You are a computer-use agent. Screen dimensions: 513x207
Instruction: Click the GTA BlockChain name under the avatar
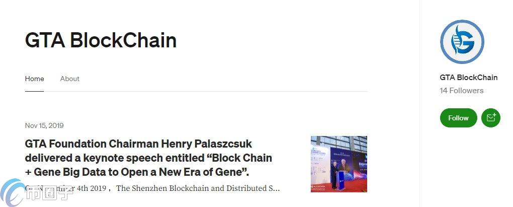(x=468, y=78)
